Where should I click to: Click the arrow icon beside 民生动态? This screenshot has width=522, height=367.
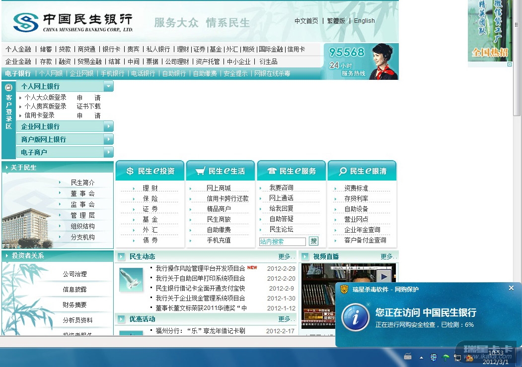coord(122,256)
